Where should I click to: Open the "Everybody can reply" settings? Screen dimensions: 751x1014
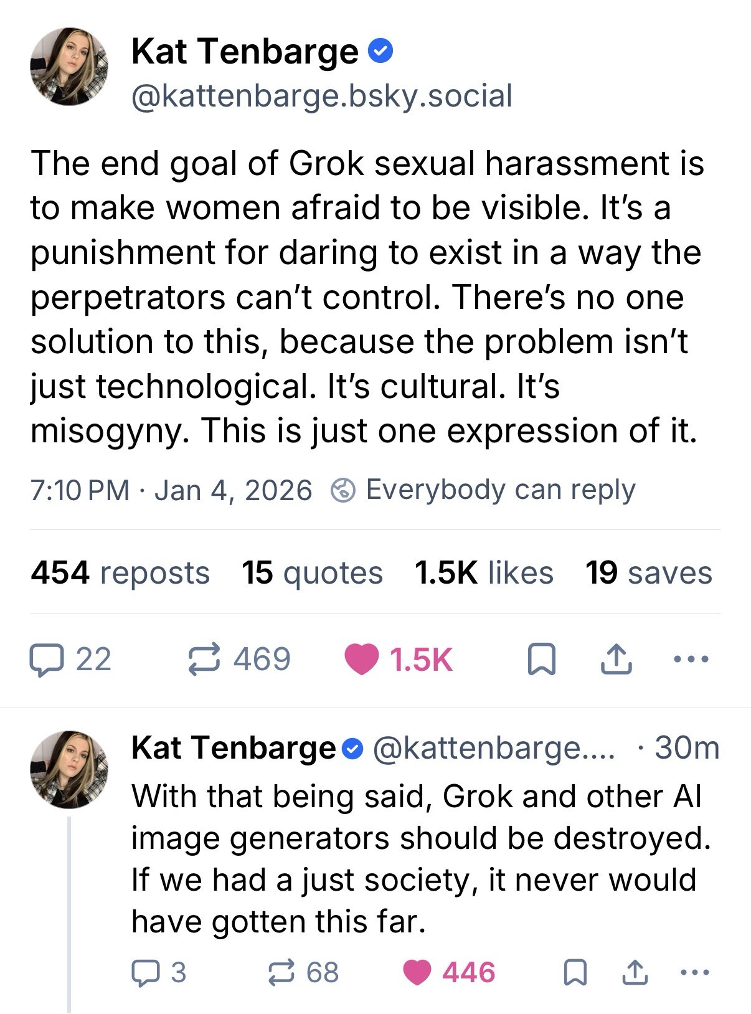coord(483,490)
